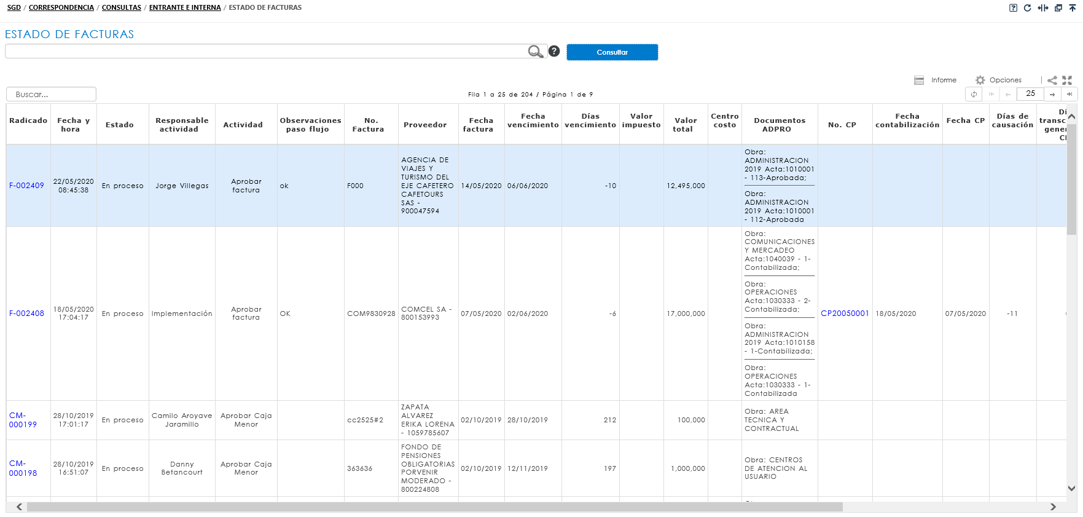Select Jorge Villegas cell

tap(182, 186)
